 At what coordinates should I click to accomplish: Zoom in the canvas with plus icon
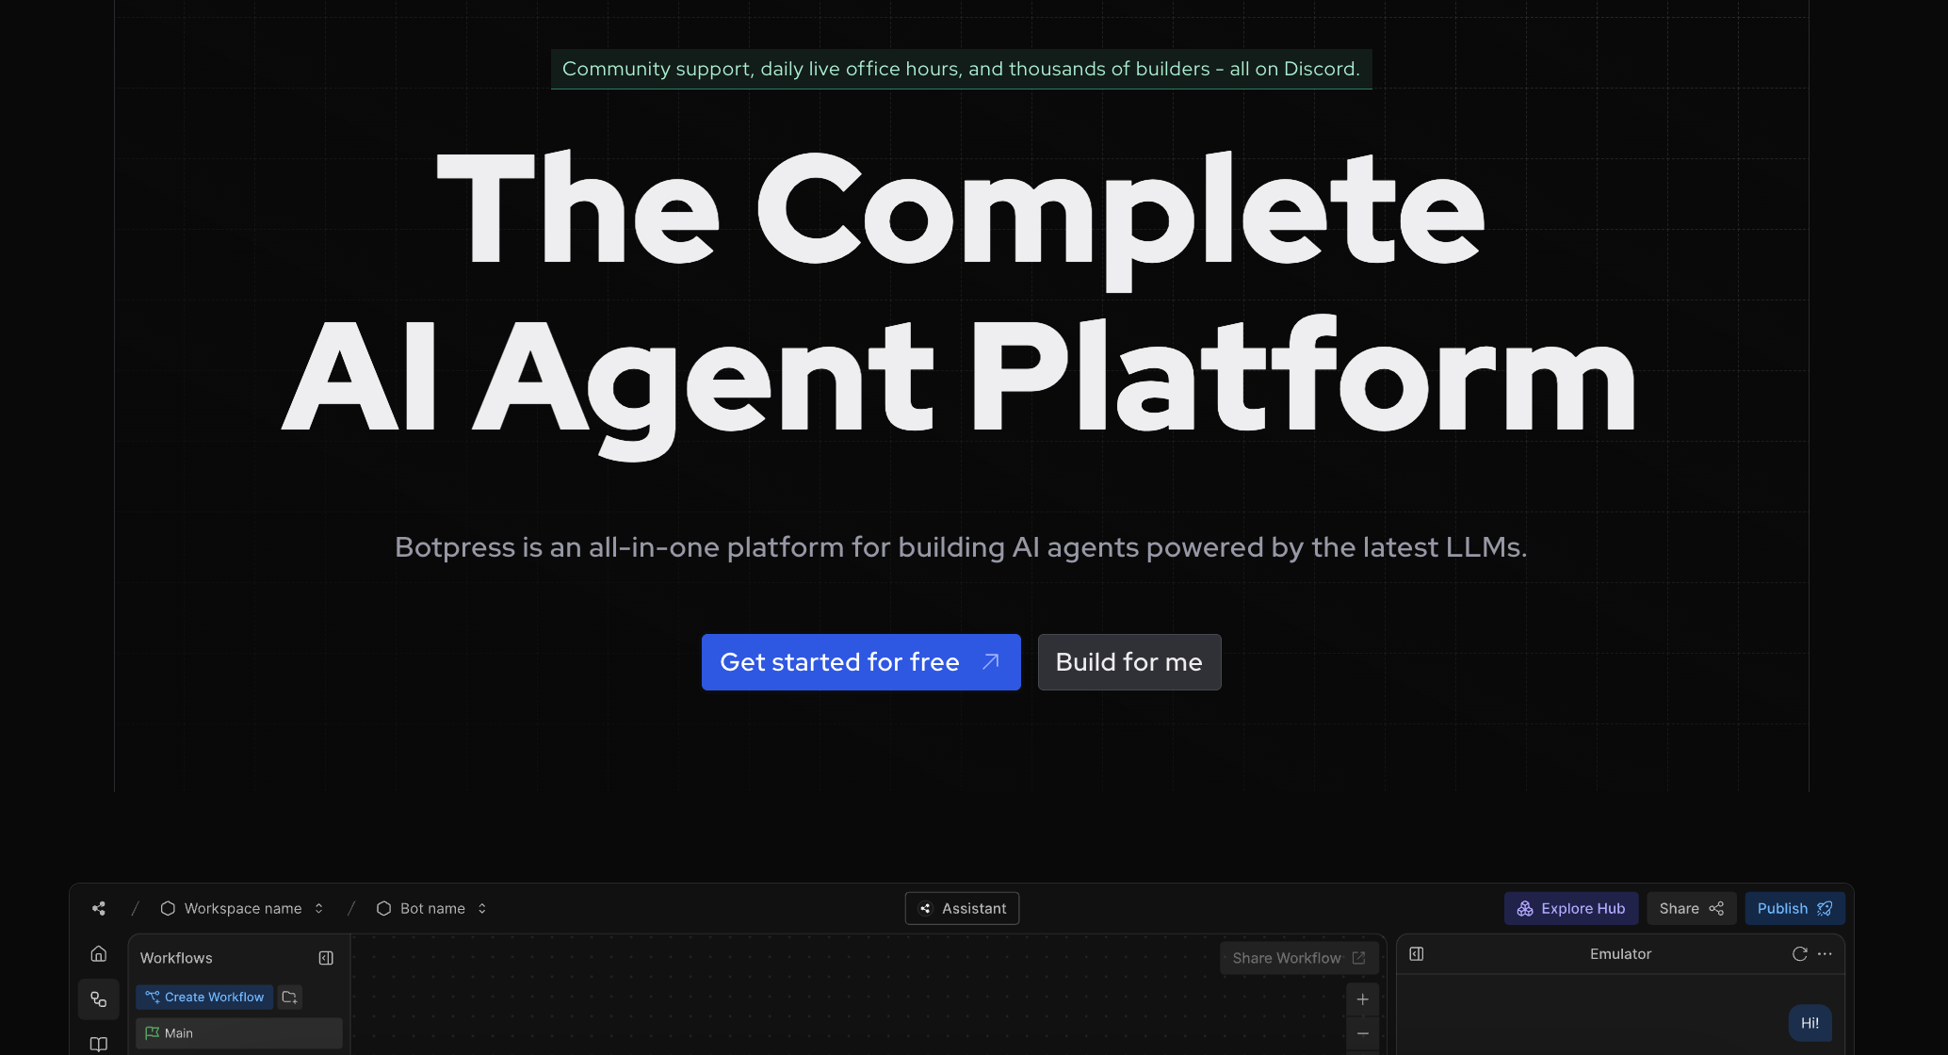(1362, 999)
